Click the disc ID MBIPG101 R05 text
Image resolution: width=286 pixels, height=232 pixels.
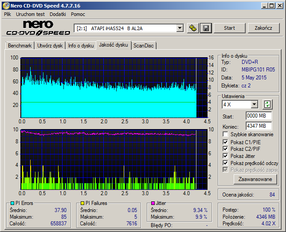(x=258, y=70)
